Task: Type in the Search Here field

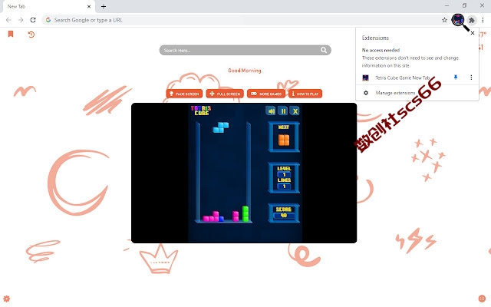Action: tap(245, 50)
